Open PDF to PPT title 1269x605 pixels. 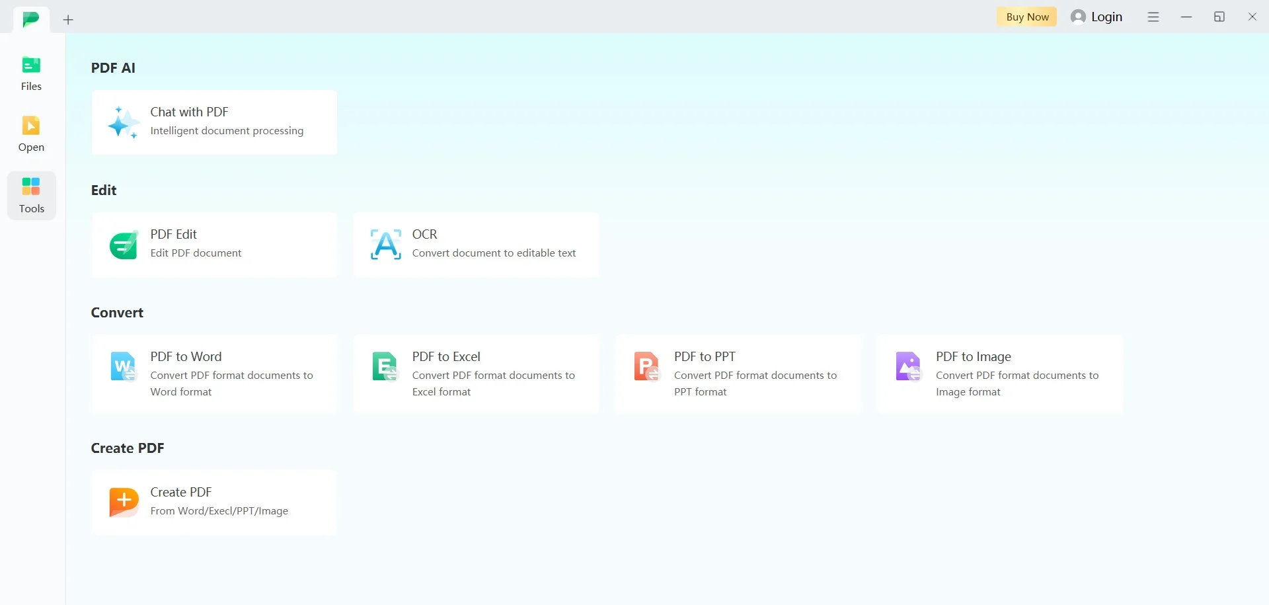tap(705, 356)
